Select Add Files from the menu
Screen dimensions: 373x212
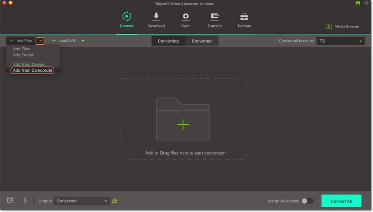pos(22,49)
